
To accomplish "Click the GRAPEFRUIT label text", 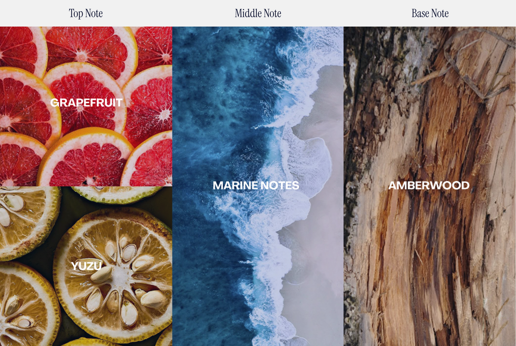I will click(86, 102).
